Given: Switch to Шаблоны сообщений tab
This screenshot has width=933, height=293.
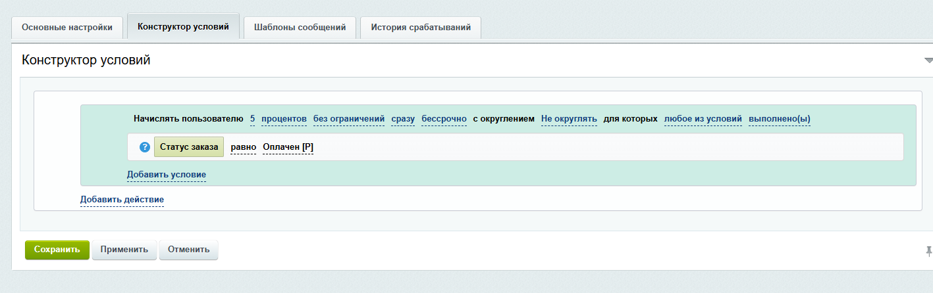Looking at the screenshot, I should coord(300,28).
